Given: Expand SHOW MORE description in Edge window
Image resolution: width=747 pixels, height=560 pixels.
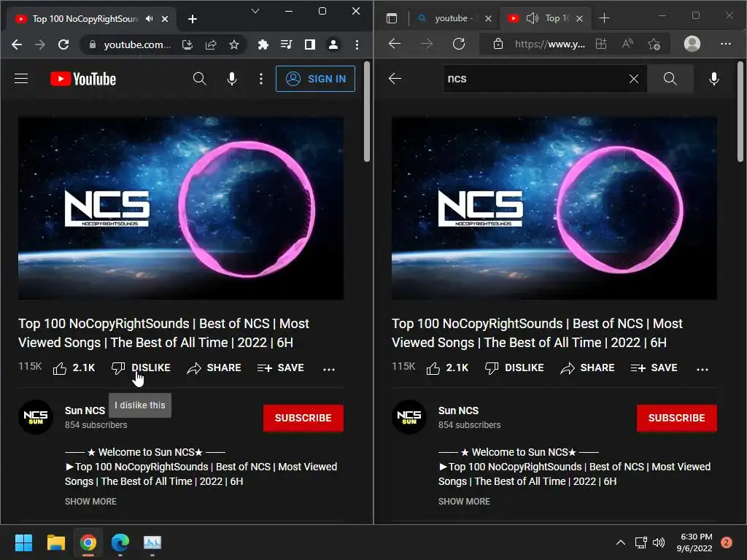Looking at the screenshot, I should (464, 502).
